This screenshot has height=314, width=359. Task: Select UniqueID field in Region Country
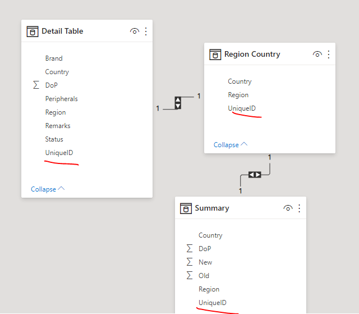[x=242, y=108]
